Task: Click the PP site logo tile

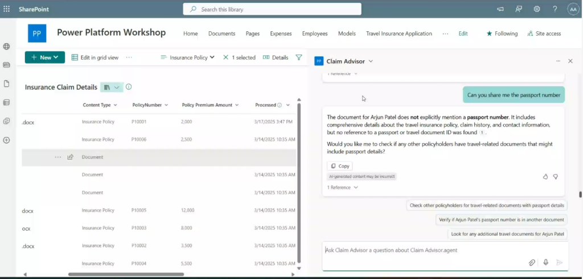Action: pos(37,34)
